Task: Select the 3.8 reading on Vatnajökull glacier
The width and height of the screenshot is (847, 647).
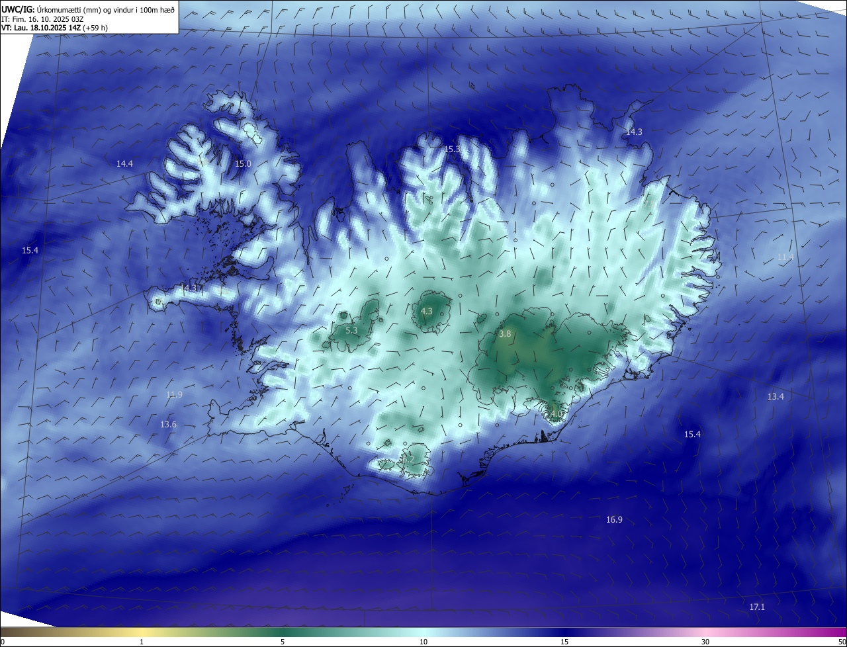Action: (x=505, y=334)
